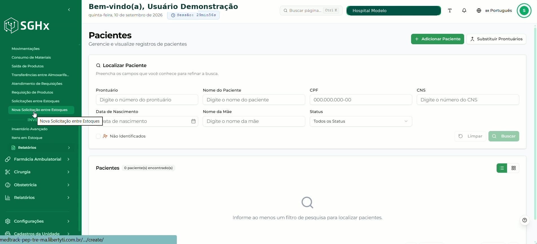Open Saída de Produtos
The height and width of the screenshot is (244, 537).
click(x=27, y=66)
